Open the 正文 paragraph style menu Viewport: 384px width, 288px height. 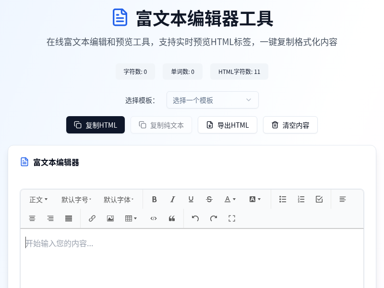(38, 199)
